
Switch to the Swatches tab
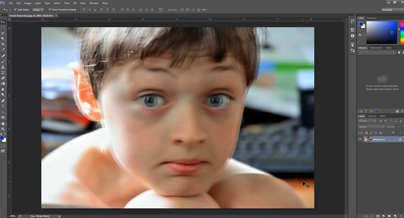[x=372, y=18]
